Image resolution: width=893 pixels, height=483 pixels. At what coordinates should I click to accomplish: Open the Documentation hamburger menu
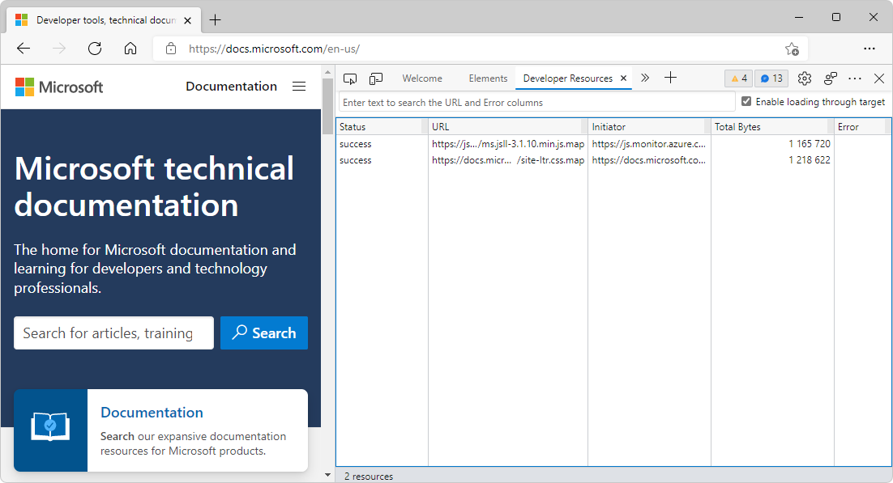[x=298, y=86]
